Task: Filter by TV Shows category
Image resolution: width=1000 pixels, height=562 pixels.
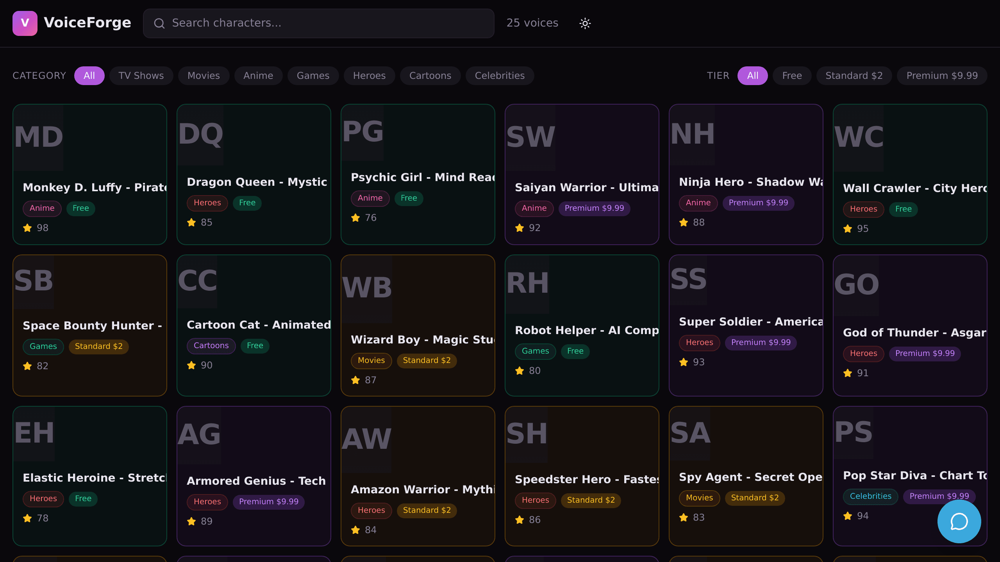Action: tap(141, 76)
